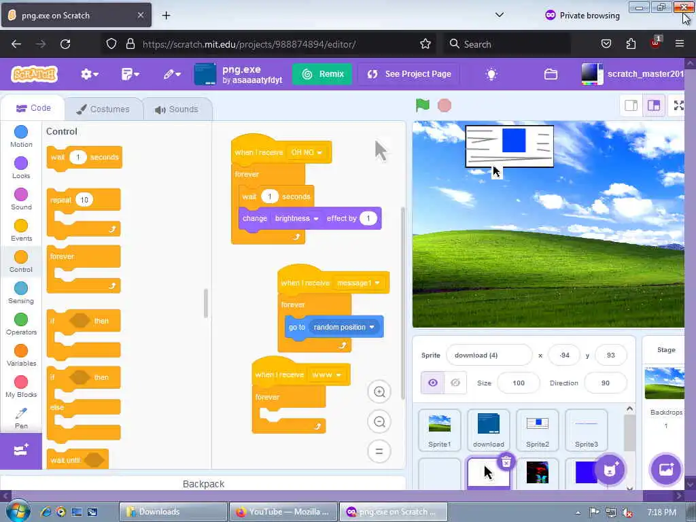The height and width of the screenshot is (522, 696).
Task: Select the Events block category
Action: [21, 230]
